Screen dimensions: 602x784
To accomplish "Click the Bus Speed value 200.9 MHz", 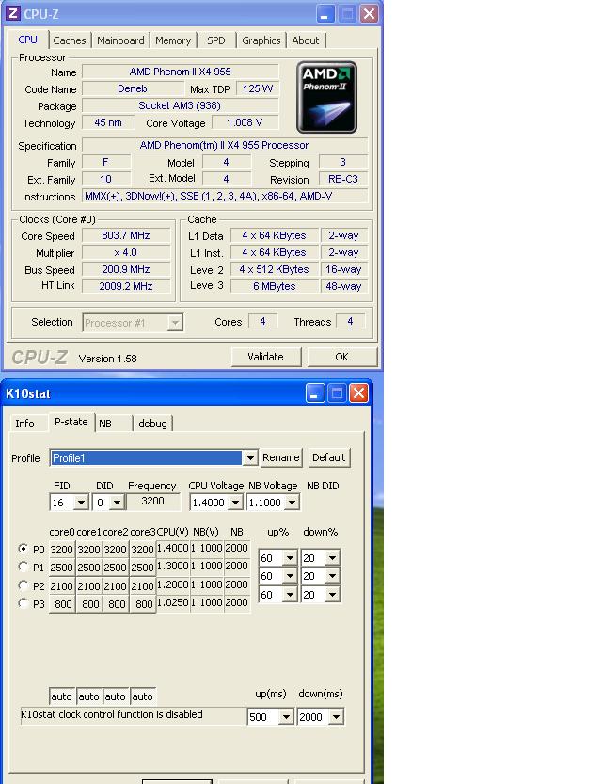I will point(126,269).
